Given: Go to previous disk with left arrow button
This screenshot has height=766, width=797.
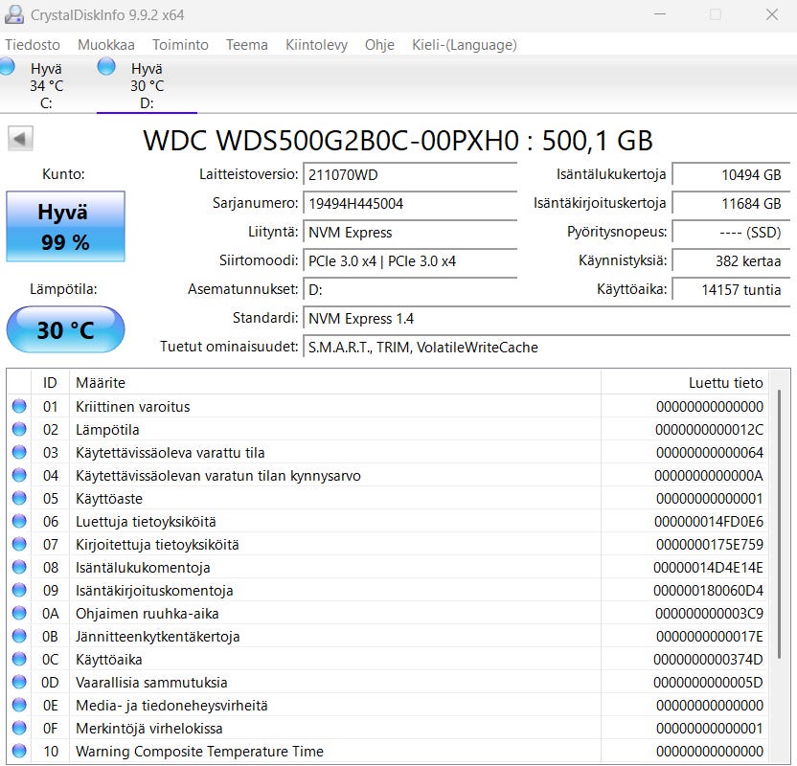Looking at the screenshot, I should 20,139.
